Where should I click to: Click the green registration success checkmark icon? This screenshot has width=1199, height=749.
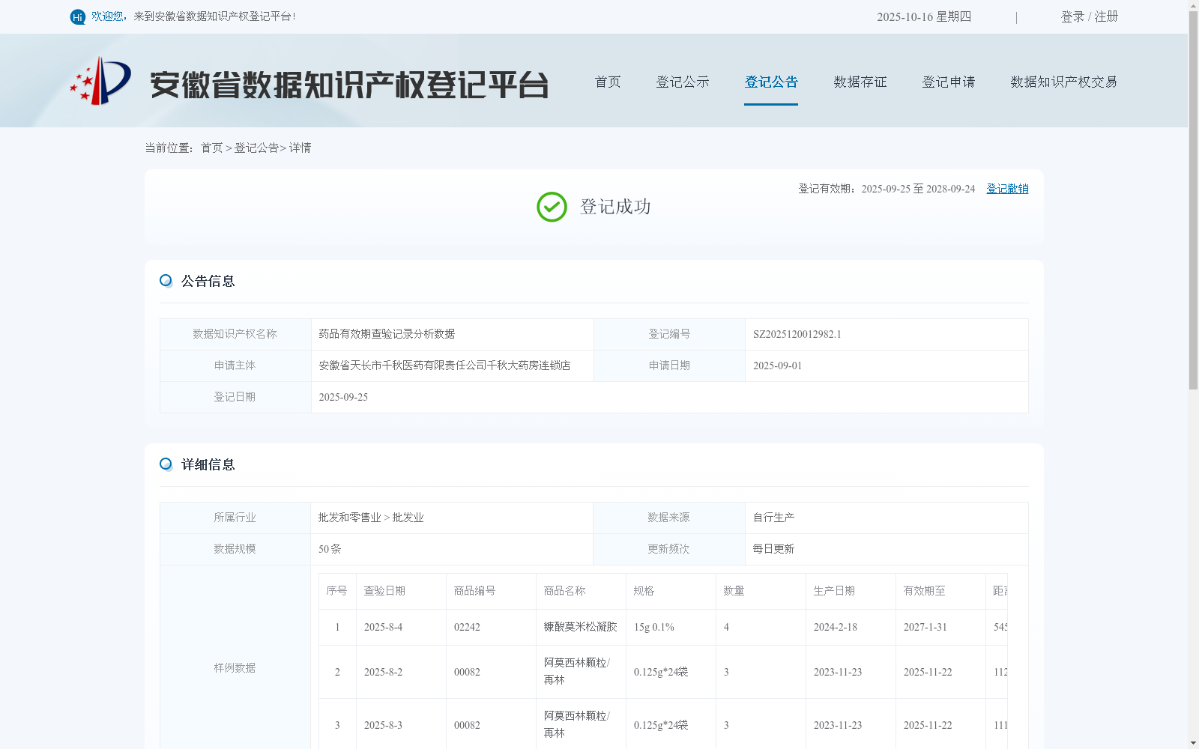[x=552, y=207]
